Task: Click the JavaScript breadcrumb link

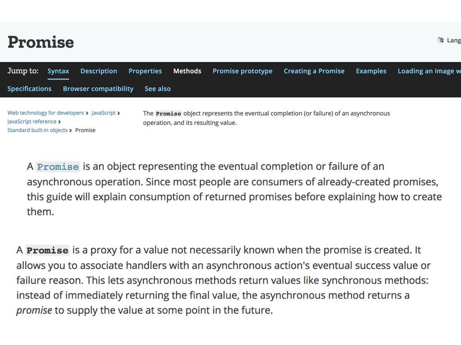Action: [x=104, y=113]
